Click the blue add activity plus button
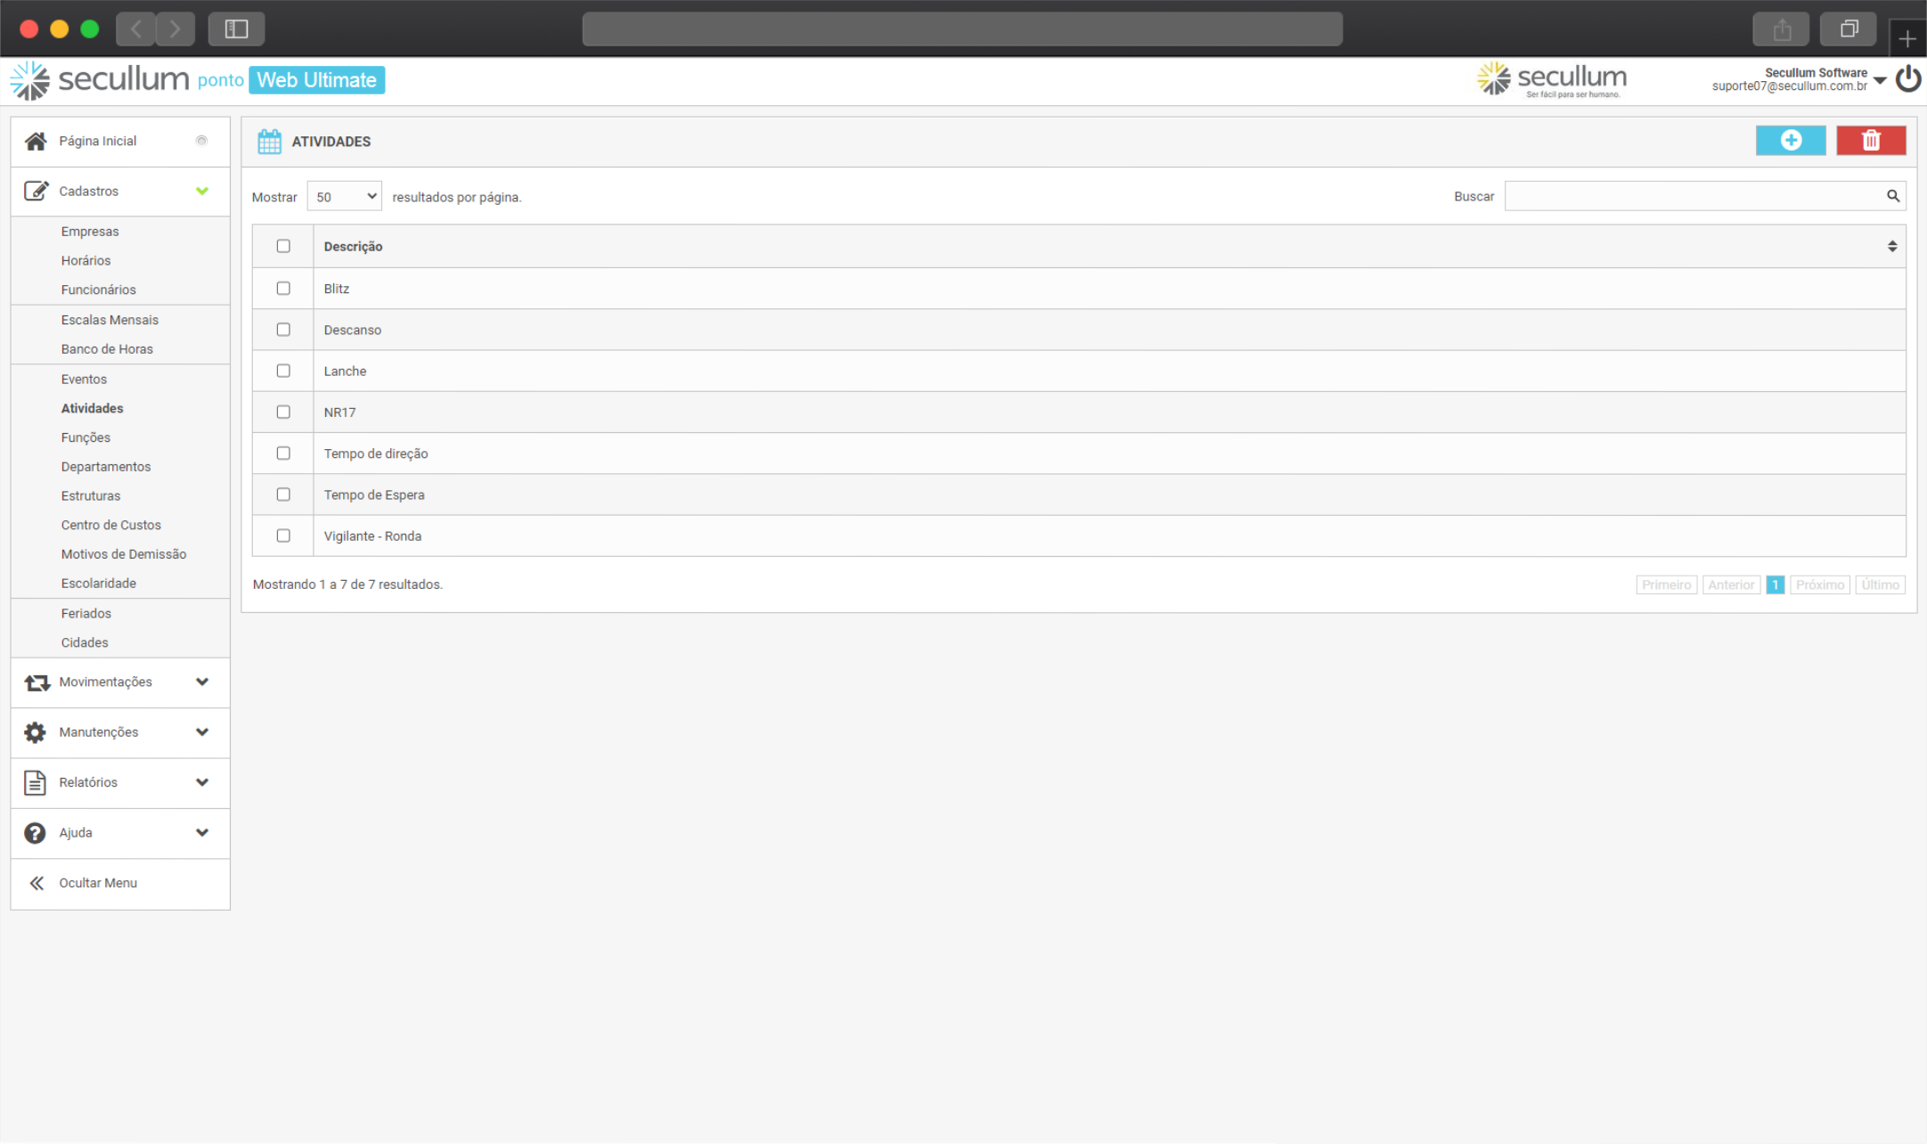This screenshot has height=1144, width=1927. [1790, 141]
